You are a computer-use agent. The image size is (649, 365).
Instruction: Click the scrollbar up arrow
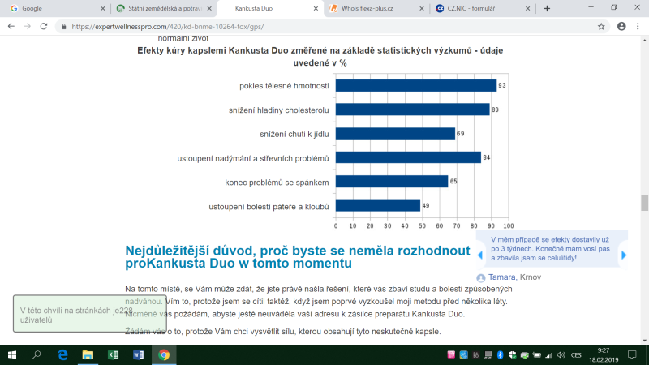(644, 40)
